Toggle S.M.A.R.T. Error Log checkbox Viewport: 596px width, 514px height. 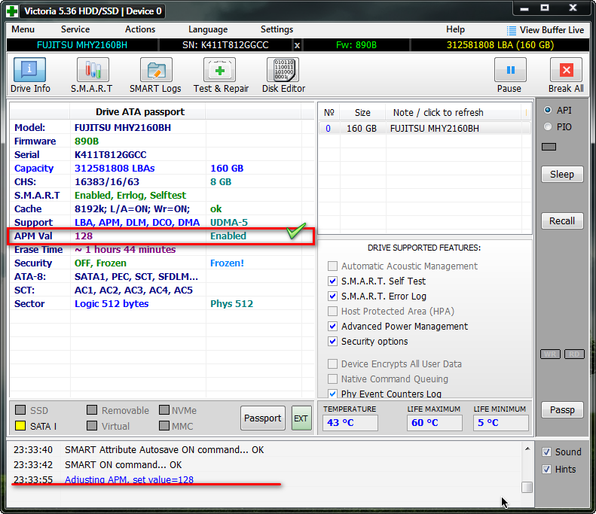click(332, 296)
